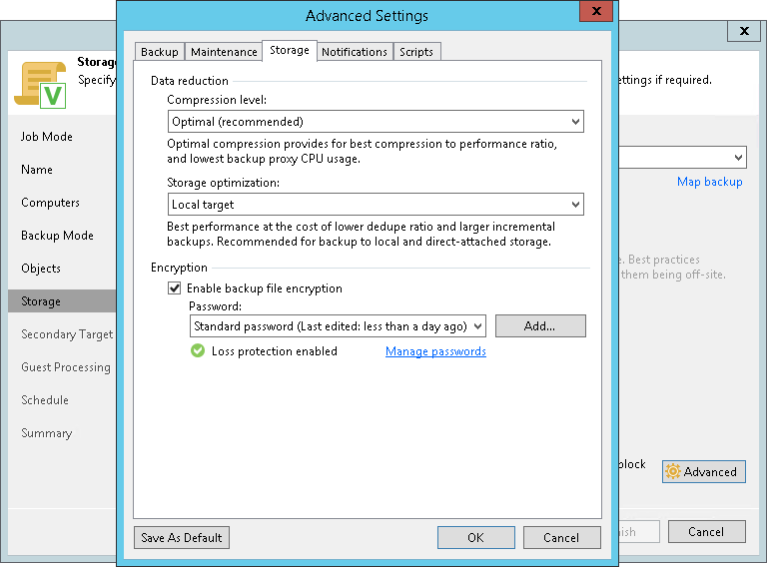Click the Loss protection enabled text
This screenshot has height=567, width=767.
[x=275, y=351]
